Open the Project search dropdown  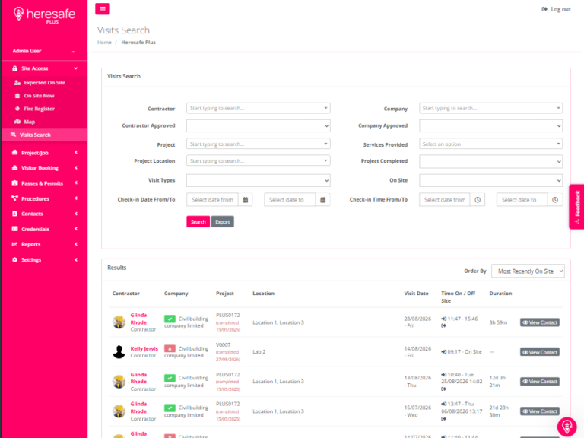point(258,144)
